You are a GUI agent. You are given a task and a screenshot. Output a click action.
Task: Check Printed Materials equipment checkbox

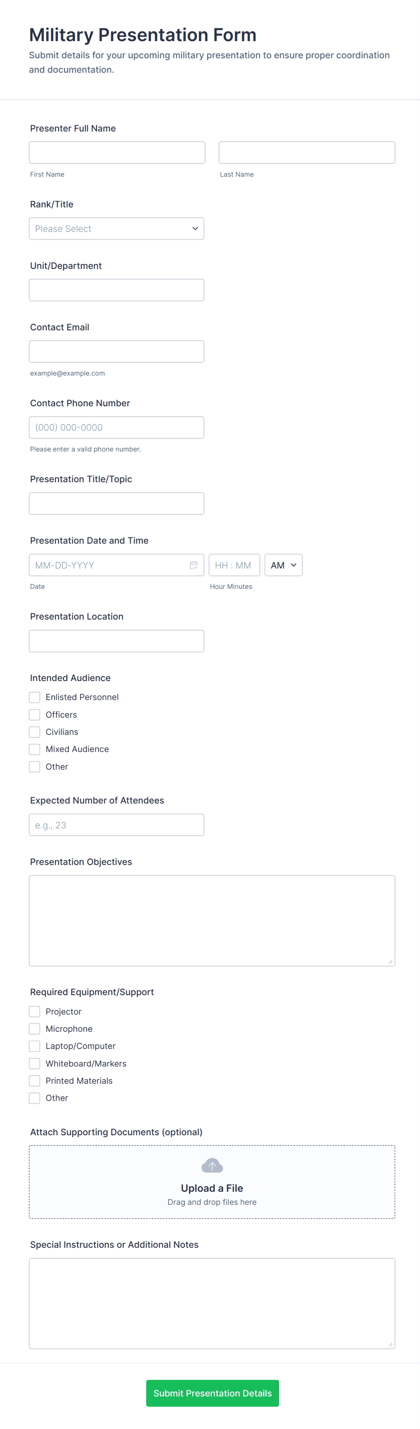point(34,1080)
